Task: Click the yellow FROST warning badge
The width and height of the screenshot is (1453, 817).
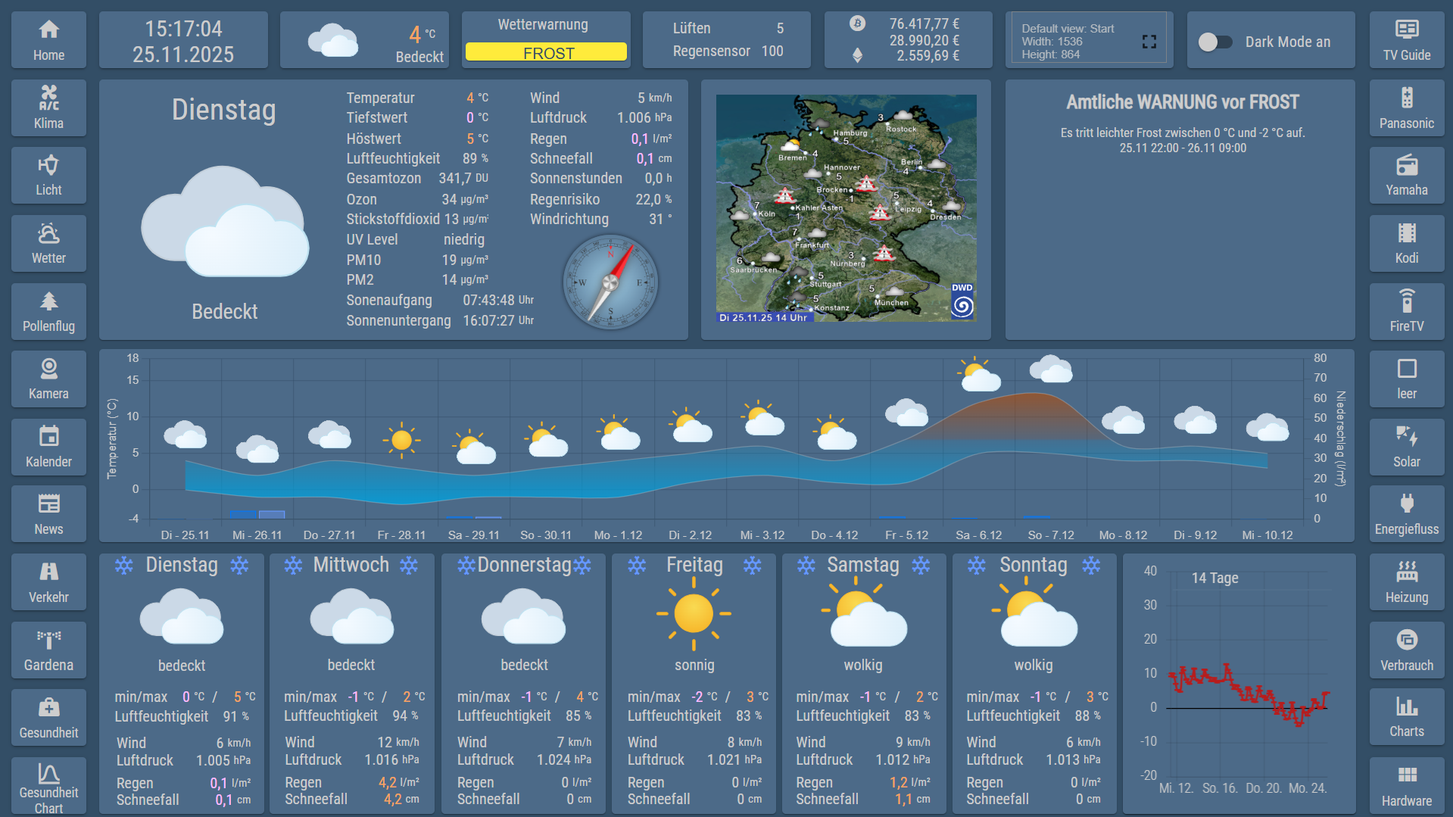Action: (x=546, y=53)
